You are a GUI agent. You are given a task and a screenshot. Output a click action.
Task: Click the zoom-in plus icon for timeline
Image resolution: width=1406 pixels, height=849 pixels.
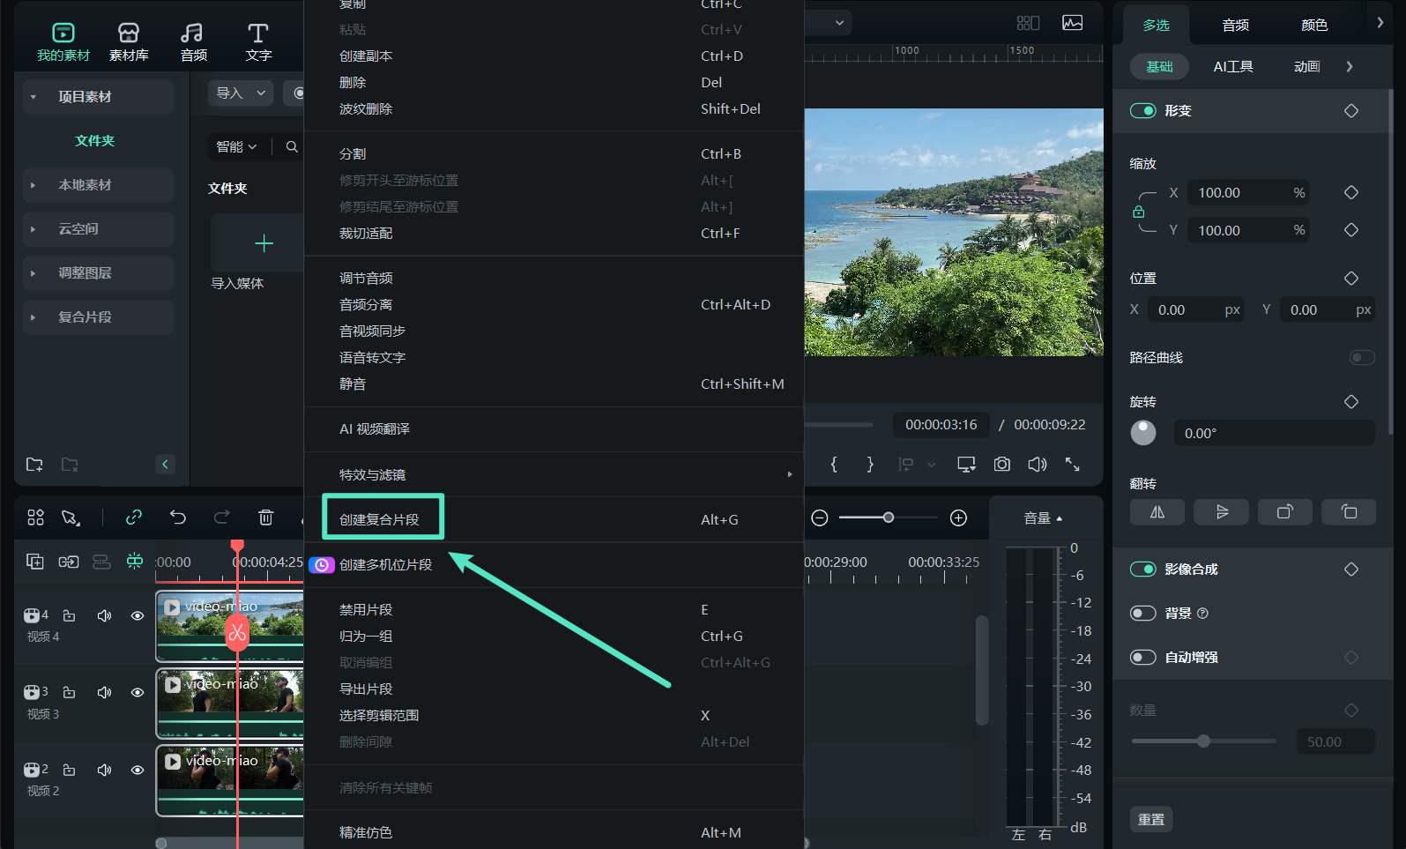pyautogui.click(x=958, y=518)
